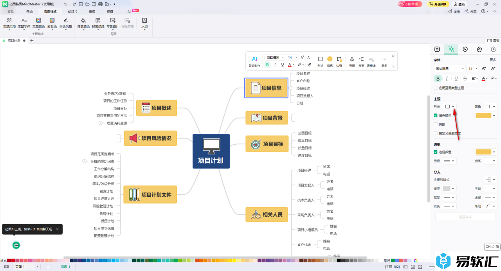Click 更多 in the right panel font section
Image resolution: width=501 pixels, height=271 pixels.
click(x=493, y=60)
